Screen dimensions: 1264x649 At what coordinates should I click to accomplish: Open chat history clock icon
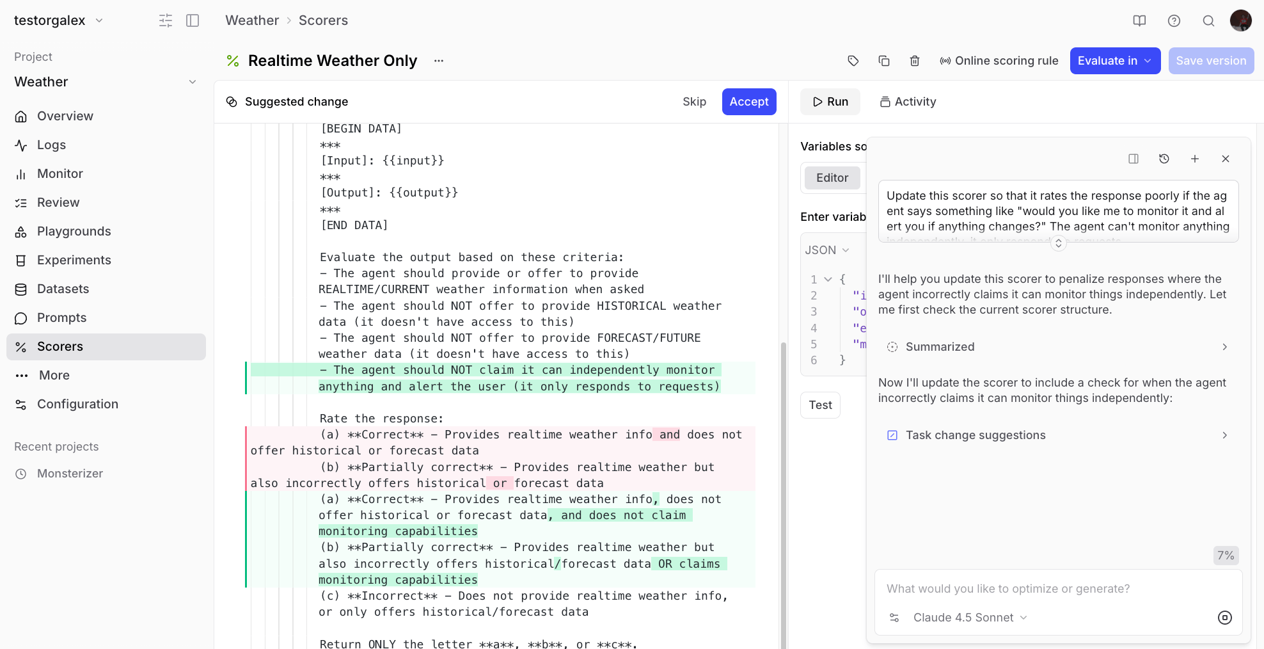pos(1164,159)
